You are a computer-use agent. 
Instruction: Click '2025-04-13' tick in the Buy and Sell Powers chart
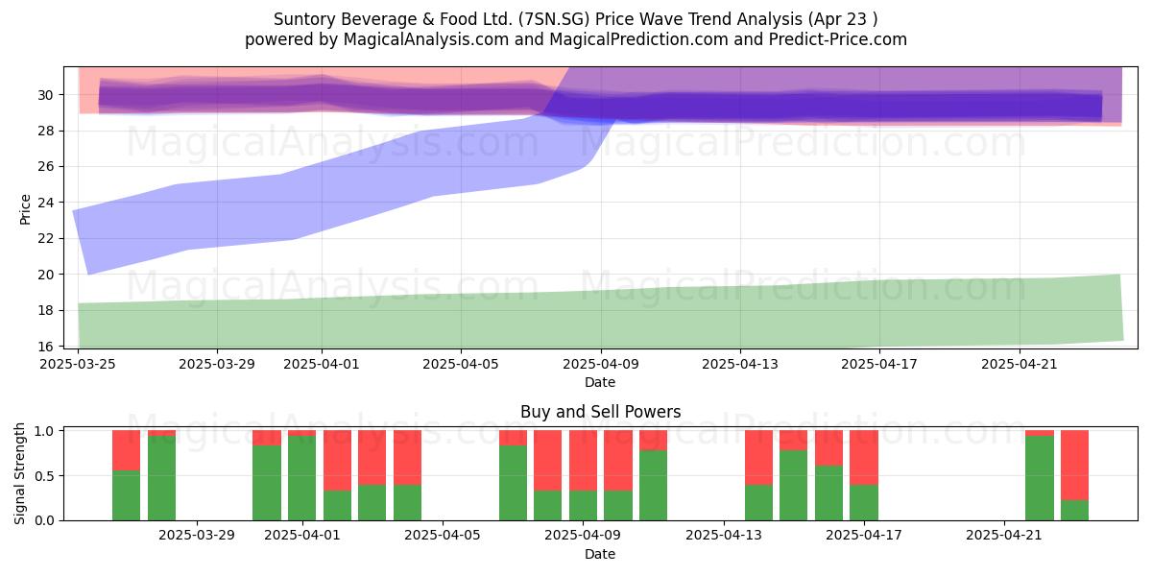pos(724,537)
